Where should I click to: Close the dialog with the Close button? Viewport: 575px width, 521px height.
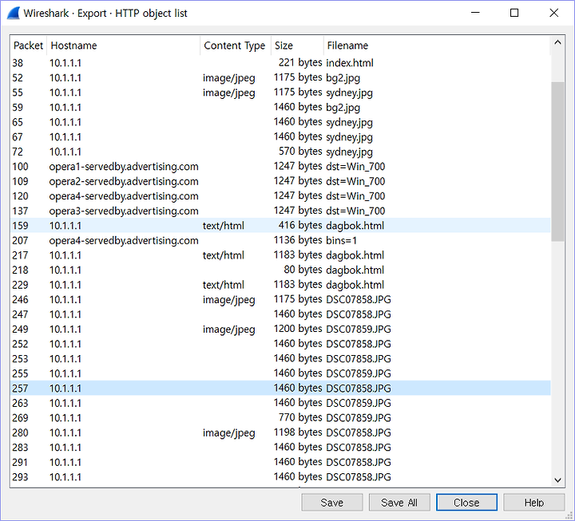pos(466,503)
